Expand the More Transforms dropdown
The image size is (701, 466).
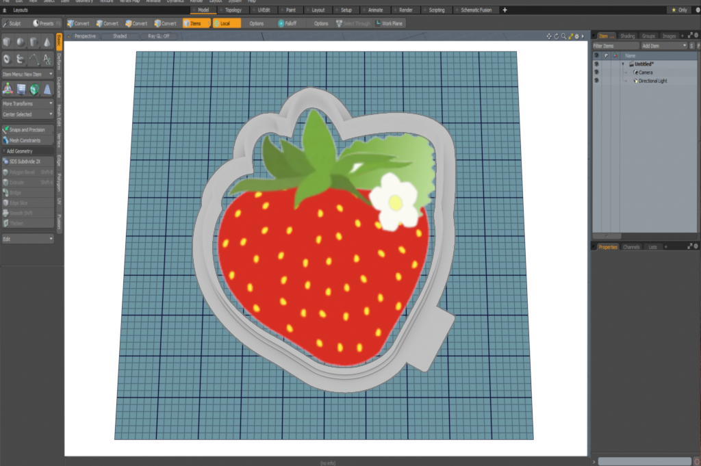(27, 103)
